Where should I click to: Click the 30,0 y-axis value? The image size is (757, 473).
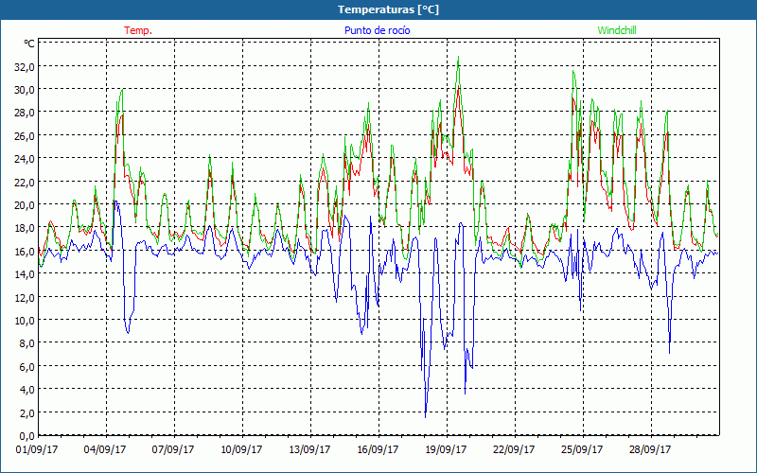tap(25, 90)
